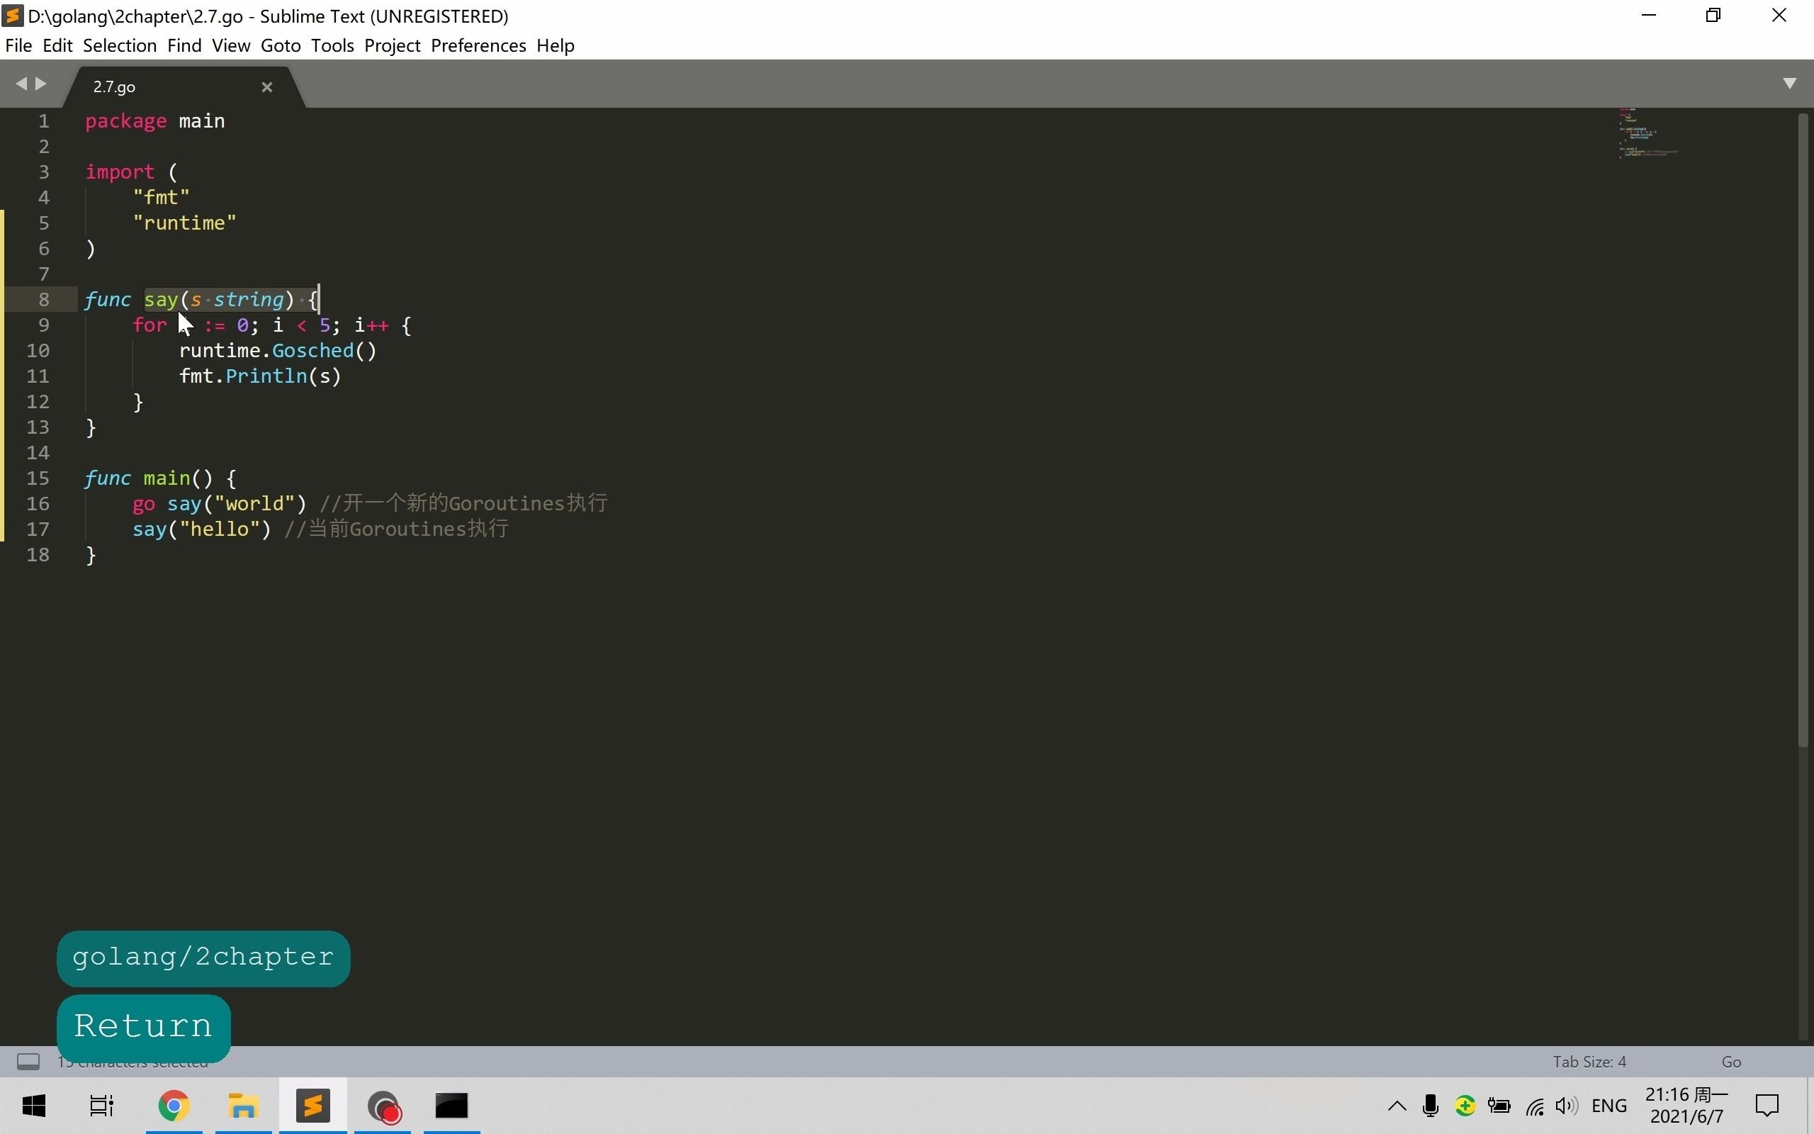The width and height of the screenshot is (1814, 1134).
Task: Open the Tools menu
Action: (x=332, y=46)
